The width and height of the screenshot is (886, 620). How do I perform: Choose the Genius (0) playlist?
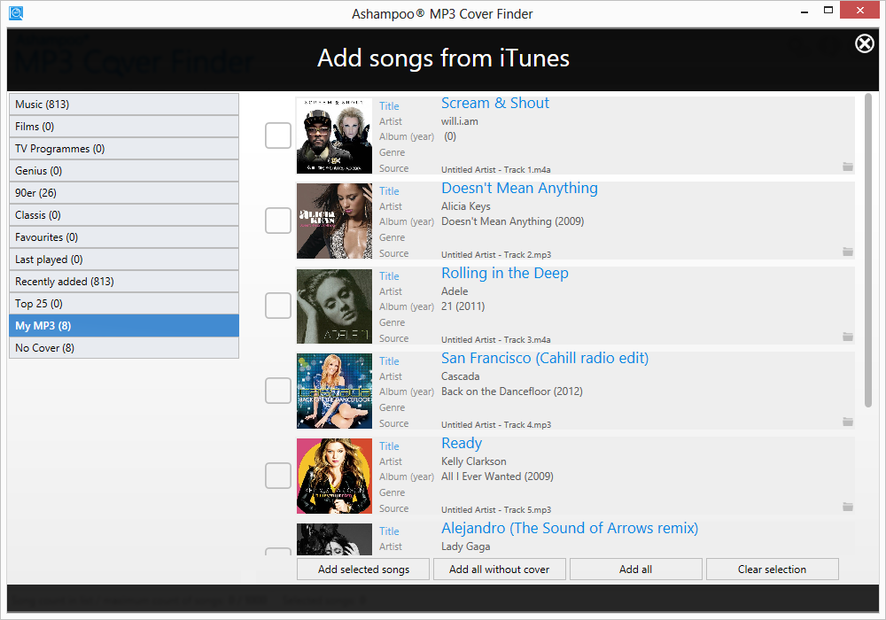tap(124, 171)
